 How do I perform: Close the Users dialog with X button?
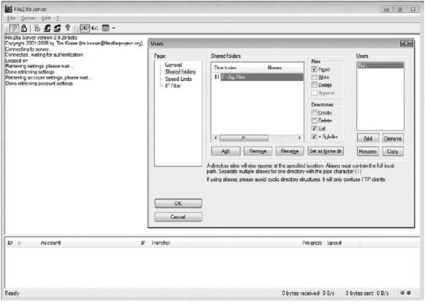point(406,43)
